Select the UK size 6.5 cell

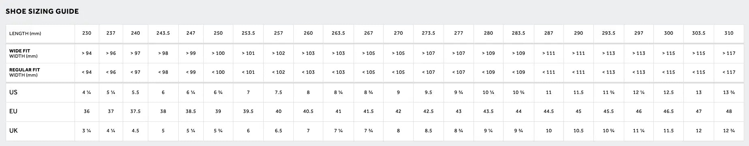278,131
